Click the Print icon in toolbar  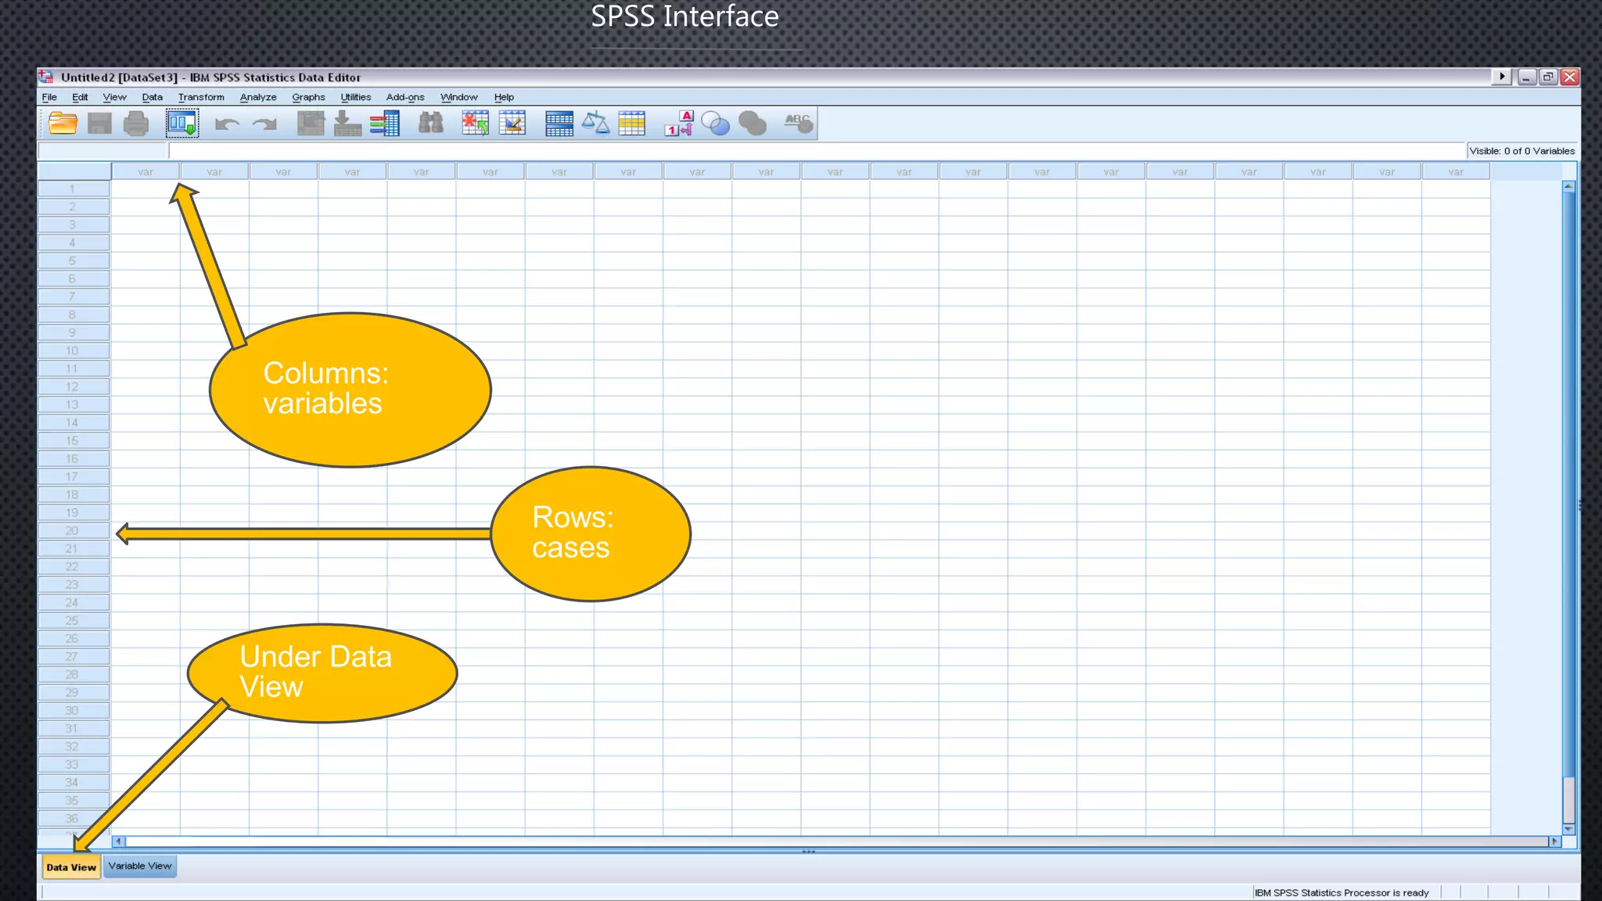136,124
